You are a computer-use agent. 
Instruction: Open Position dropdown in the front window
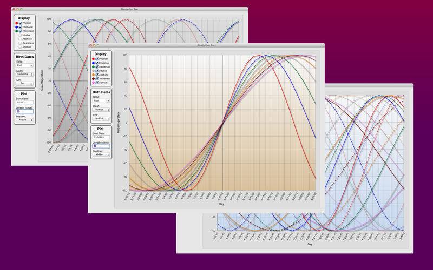[x=101, y=154]
